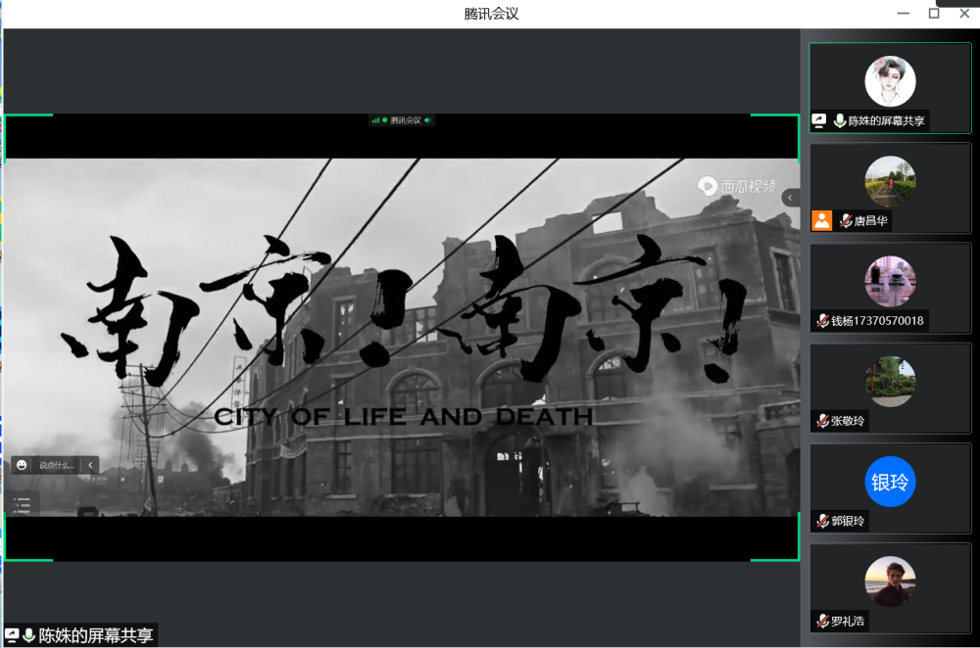Click the screen-share icon next to 陈姝 in sidebar

[x=819, y=121]
